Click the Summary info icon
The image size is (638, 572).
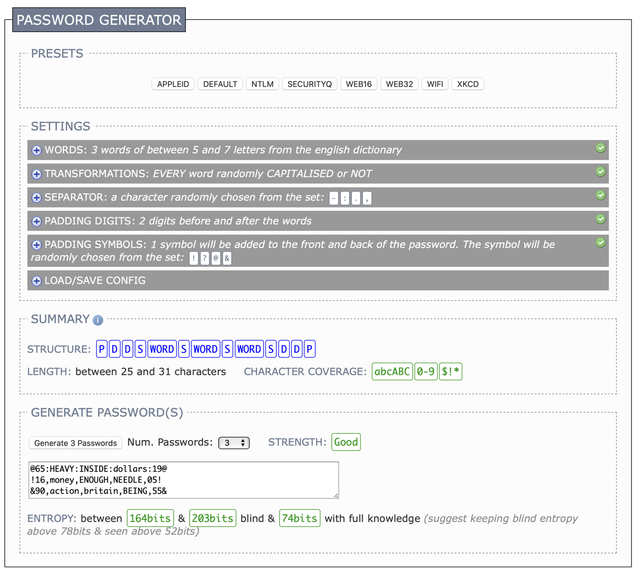pos(98,320)
